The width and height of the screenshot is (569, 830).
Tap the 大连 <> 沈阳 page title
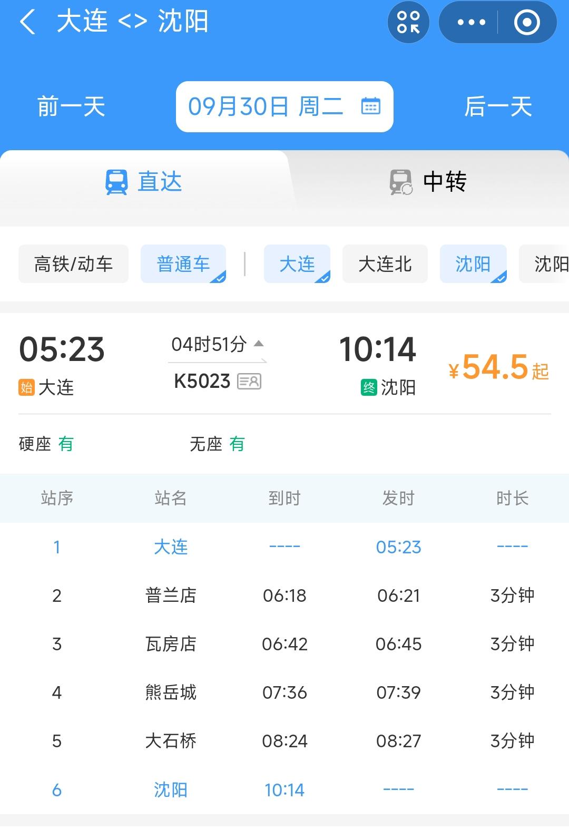pyautogui.click(x=132, y=22)
